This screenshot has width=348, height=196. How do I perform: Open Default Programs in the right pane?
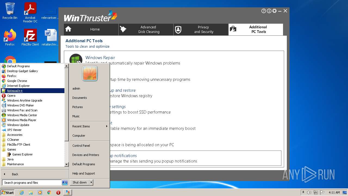click(x=83, y=164)
